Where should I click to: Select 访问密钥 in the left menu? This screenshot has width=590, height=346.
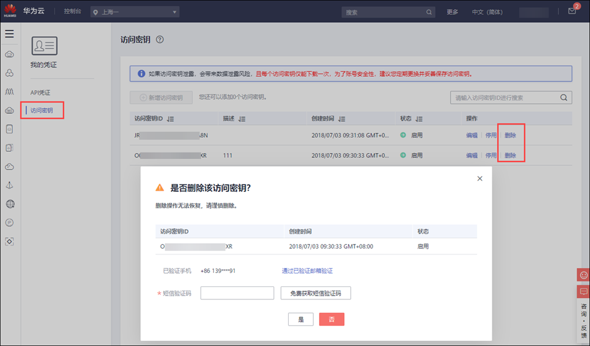tap(42, 111)
